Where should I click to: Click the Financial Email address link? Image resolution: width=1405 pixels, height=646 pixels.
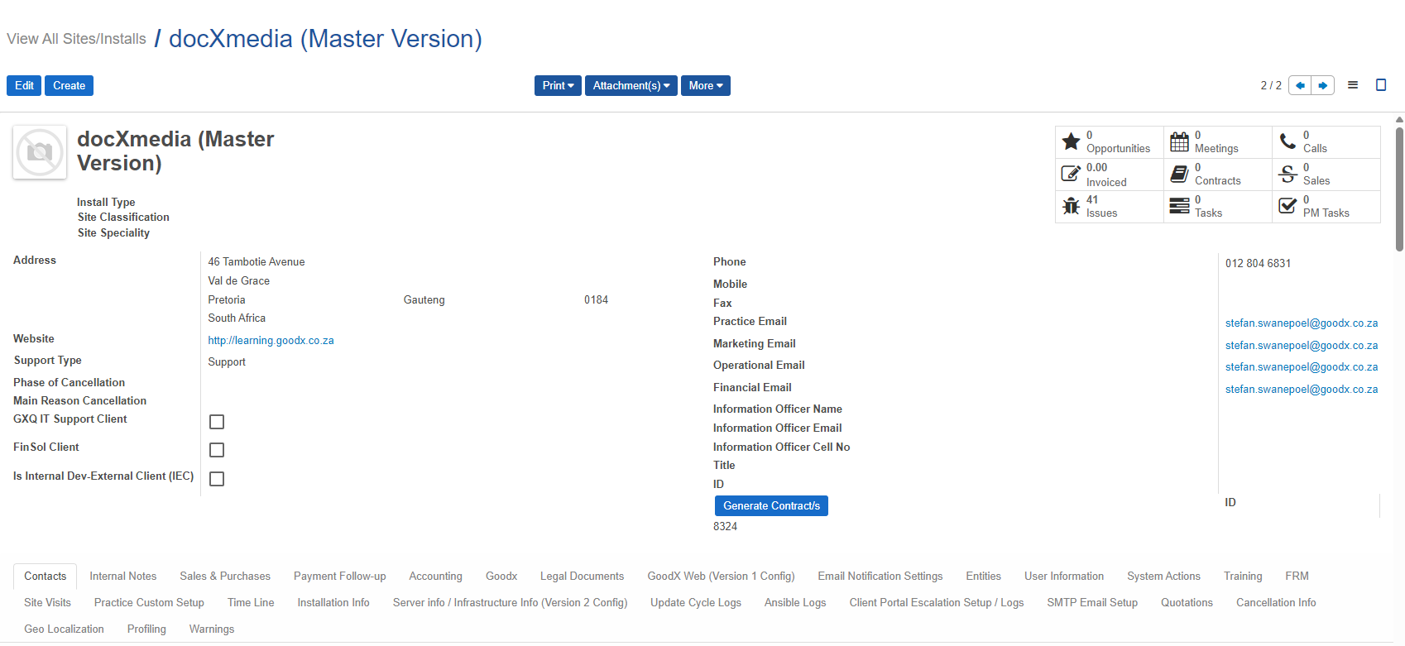pos(1302,390)
